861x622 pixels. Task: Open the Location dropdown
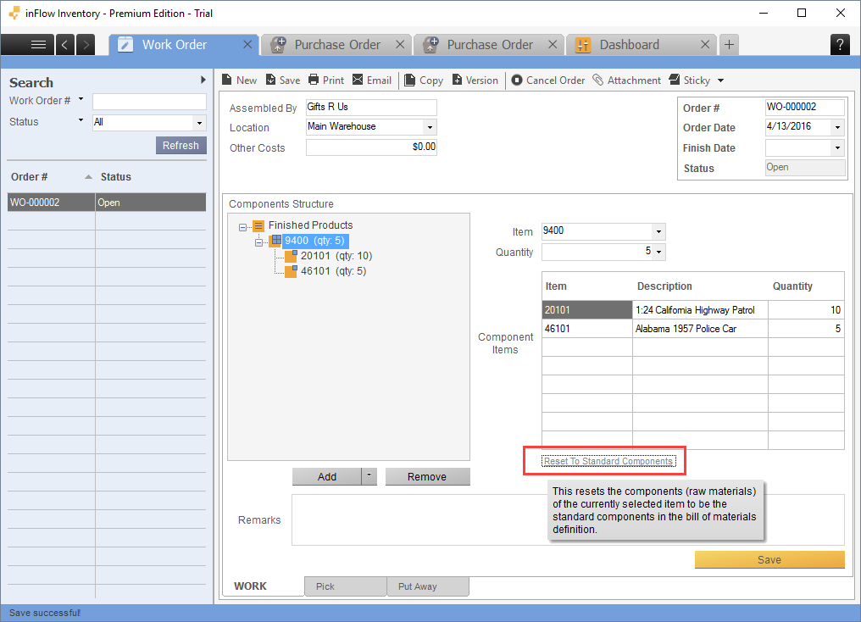pos(430,127)
